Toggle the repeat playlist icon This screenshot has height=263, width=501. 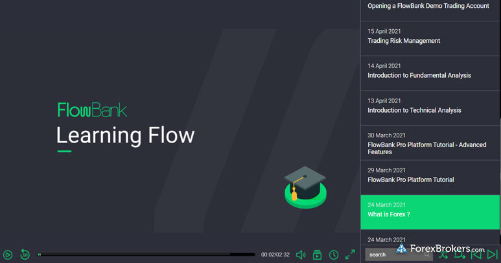460,255
